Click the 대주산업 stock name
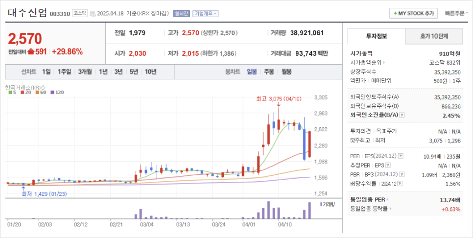Viewport: 473px width, 238px height. pyautogui.click(x=27, y=13)
